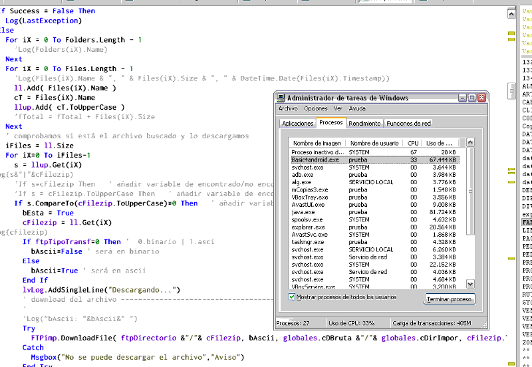Open the Ayuda menu
Viewport: 532px width, 367px height.
[357, 108]
